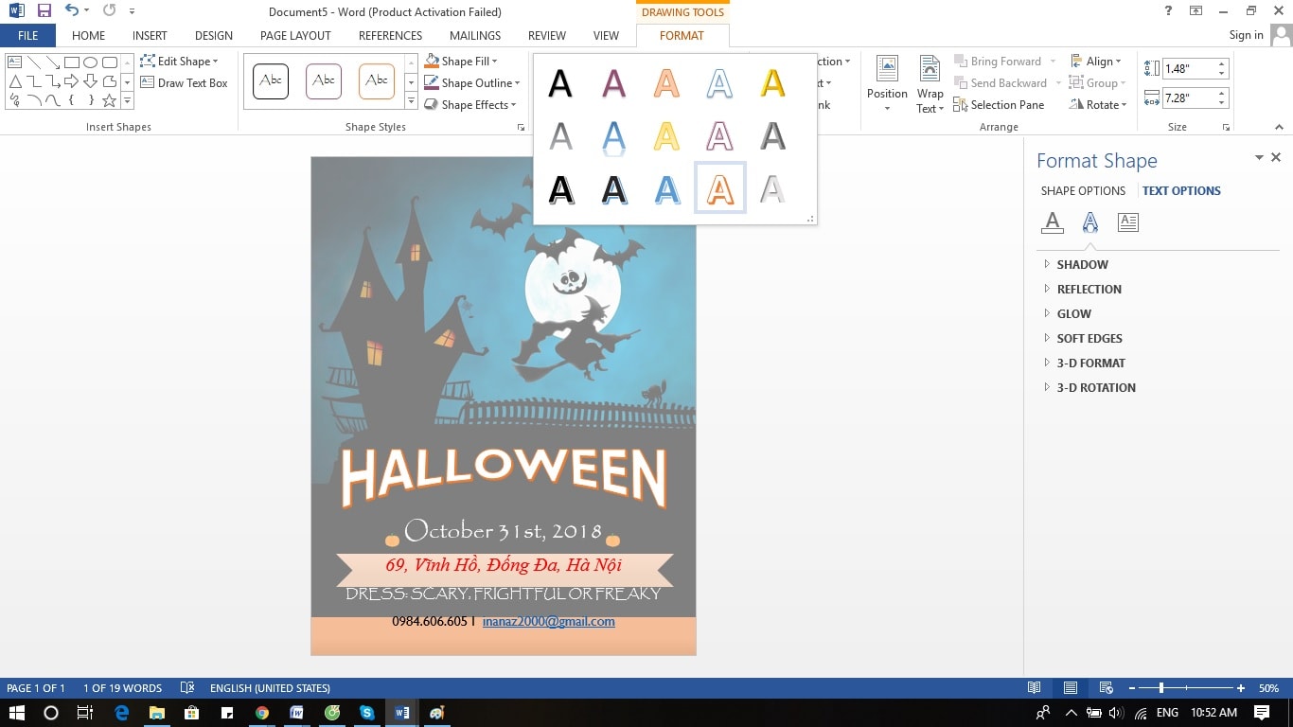Switch to Read Mode view in status bar
This screenshot has width=1293, height=727.
(x=1035, y=688)
